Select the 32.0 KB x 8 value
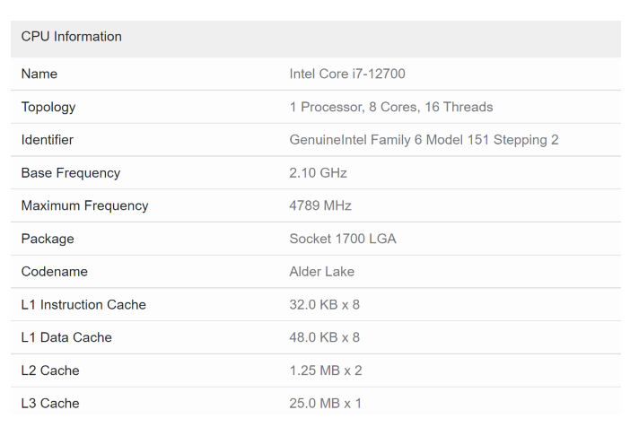The width and height of the screenshot is (630, 436). [324, 305]
